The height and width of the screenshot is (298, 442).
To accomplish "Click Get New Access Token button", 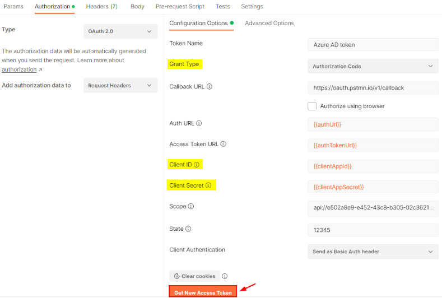I will click(203, 292).
